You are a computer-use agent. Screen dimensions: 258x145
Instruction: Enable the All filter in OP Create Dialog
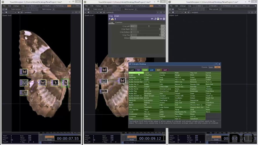click(217, 67)
